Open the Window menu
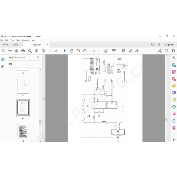This screenshot has height=177, width=177. pos(25,40)
